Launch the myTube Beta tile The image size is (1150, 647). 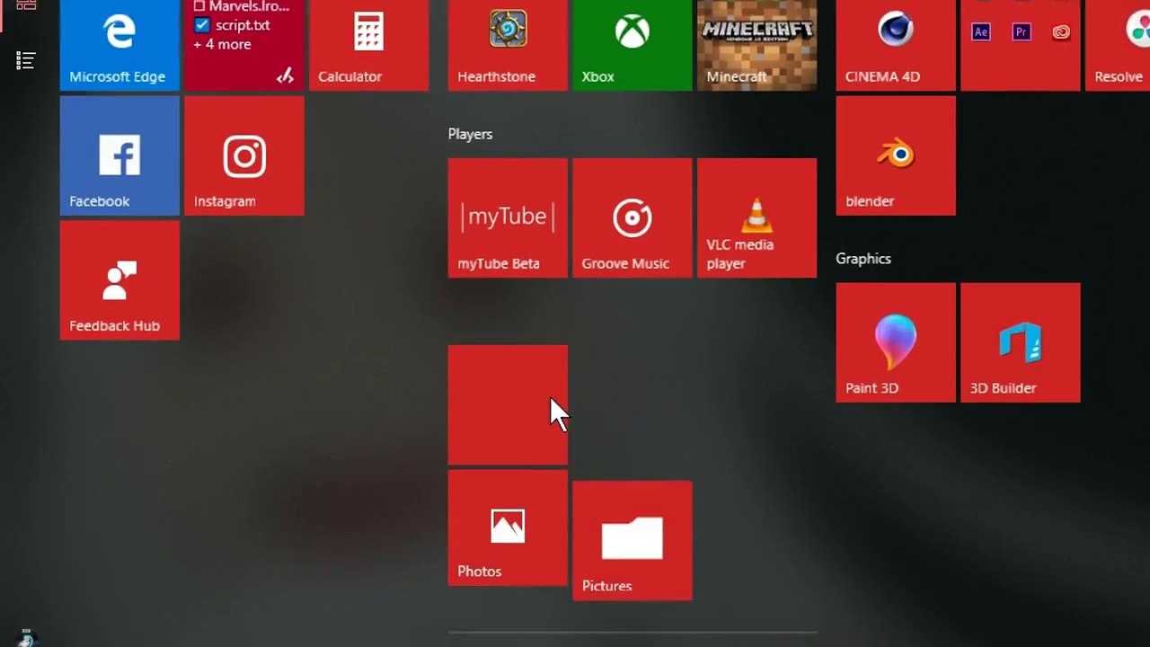click(508, 218)
